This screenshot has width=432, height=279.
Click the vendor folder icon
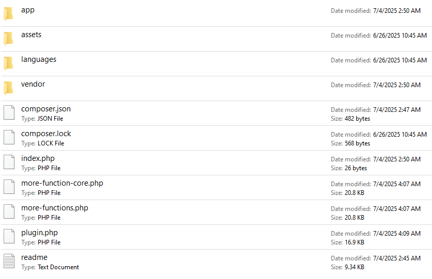tap(8, 88)
